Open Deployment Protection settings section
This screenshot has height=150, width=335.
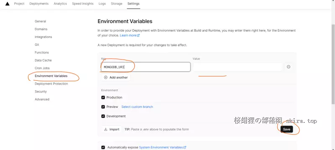pyautogui.click(x=51, y=84)
